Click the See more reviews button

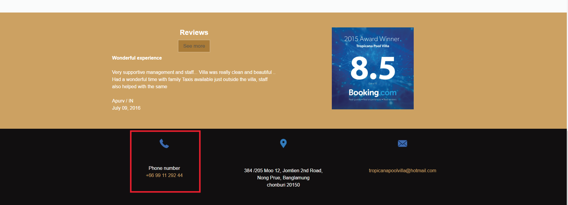point(194,46)
